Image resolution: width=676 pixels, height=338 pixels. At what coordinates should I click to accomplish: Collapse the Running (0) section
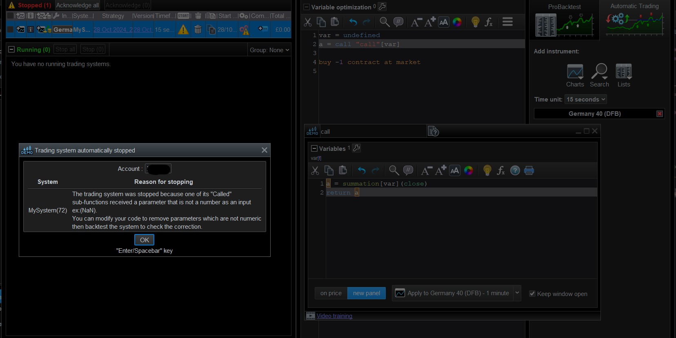(x=11, y=50)
